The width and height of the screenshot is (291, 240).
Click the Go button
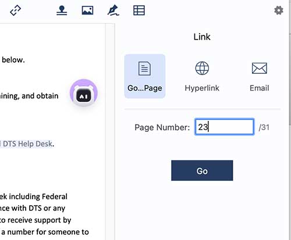pos(202,170)
